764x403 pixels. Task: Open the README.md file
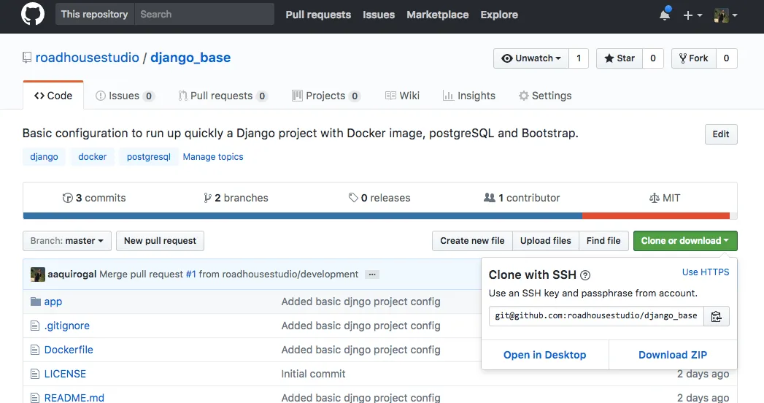pyautogui.click(x=74, y=398)
